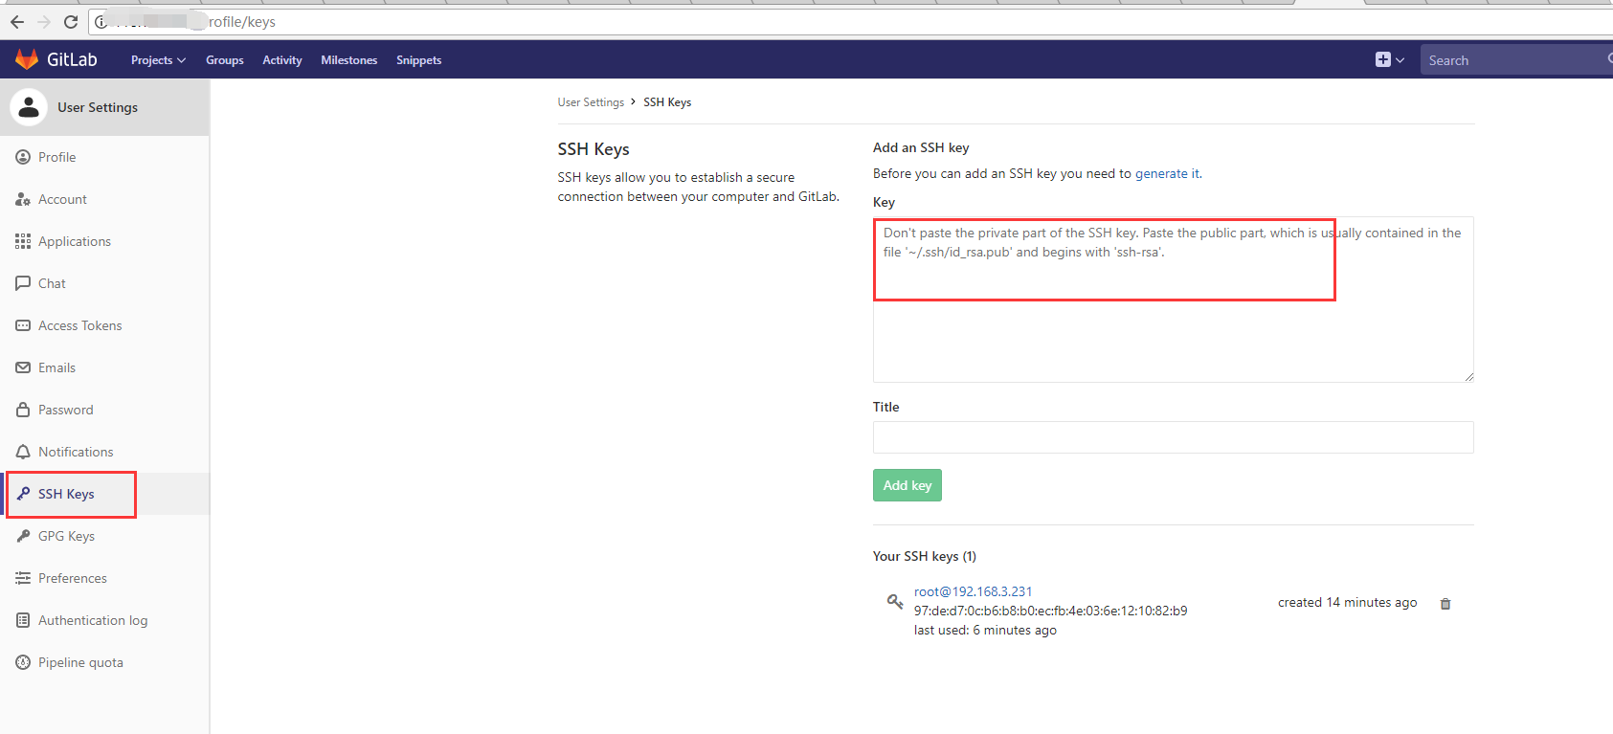Click the Account sidebar icon
The width and height of the screenshot is (1613, 734).
click(23, 199)
